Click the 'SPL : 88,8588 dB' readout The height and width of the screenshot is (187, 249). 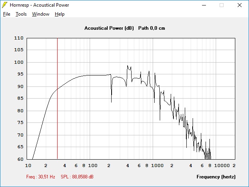coord(77,177)
